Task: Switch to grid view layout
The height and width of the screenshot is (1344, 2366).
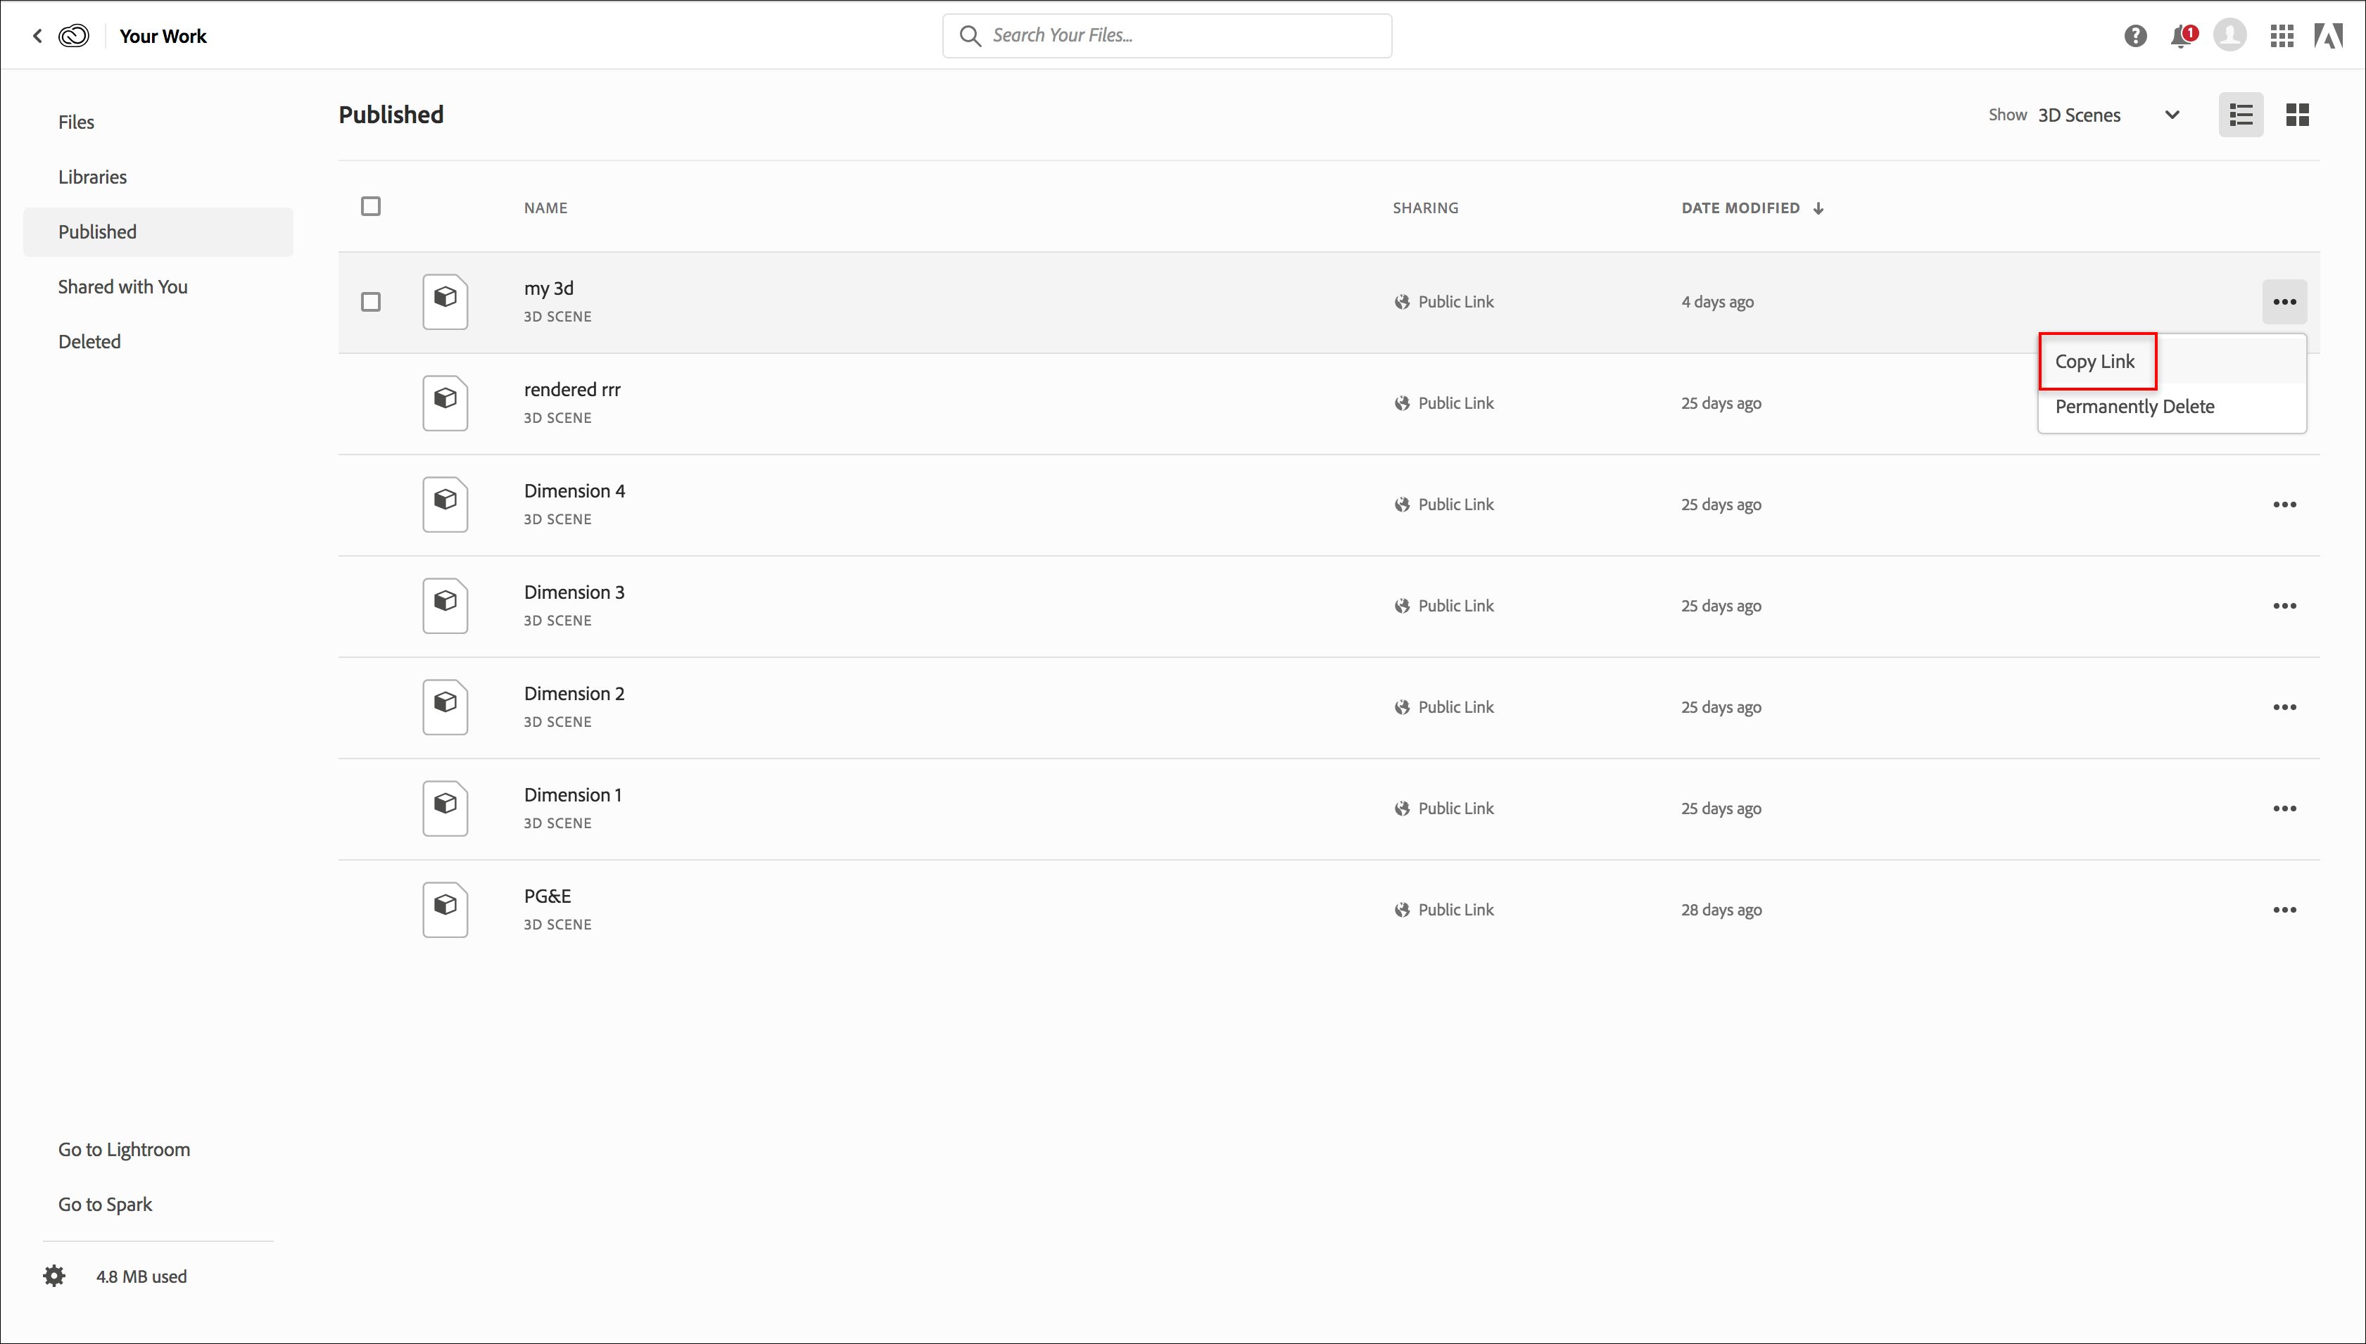Action: pos(2297,115)
